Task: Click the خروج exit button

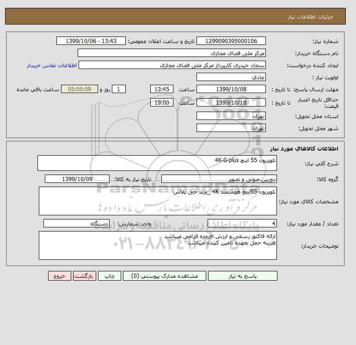Action: (60, 276)
